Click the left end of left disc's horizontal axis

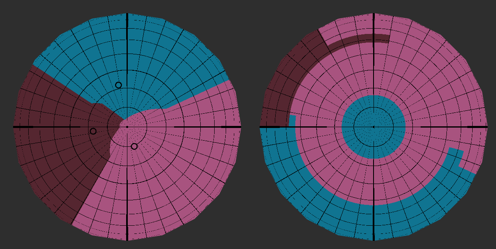coord(14,127)
